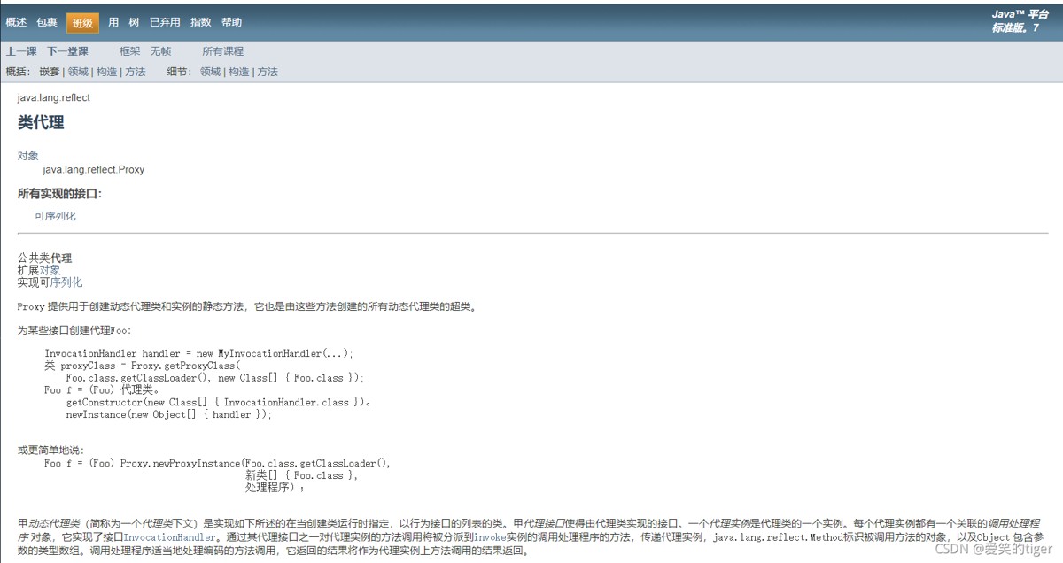1063x563 pixels.
Task: Open the 帮助 navigation item
Action: coord(231,22)
